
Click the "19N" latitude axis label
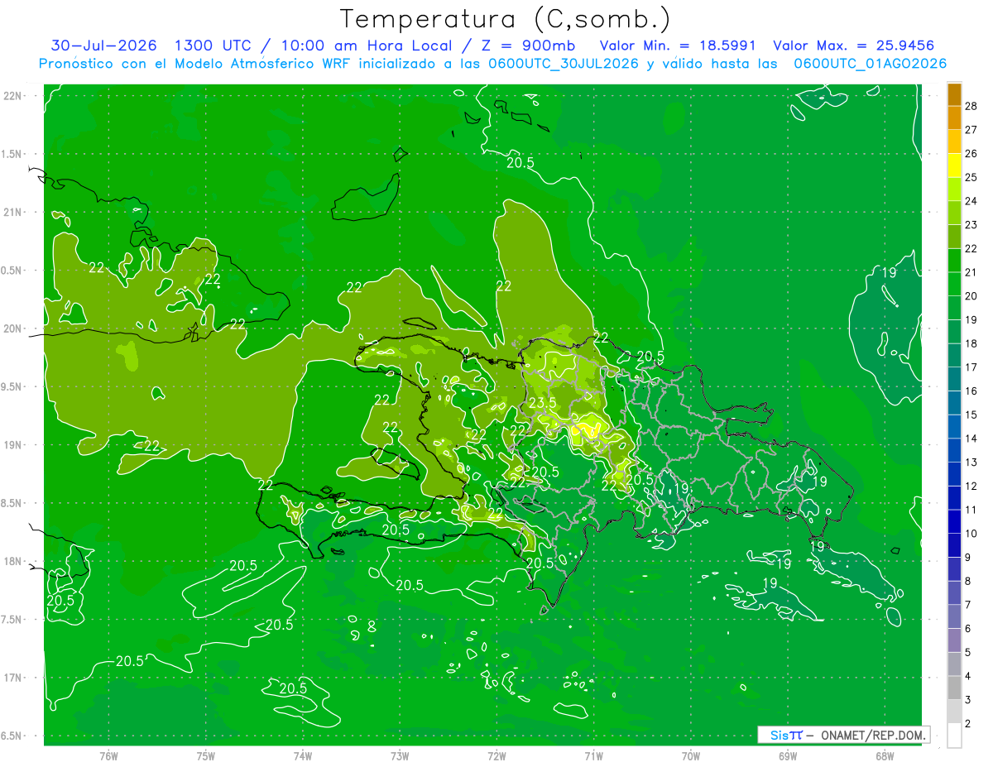point(12,445)
